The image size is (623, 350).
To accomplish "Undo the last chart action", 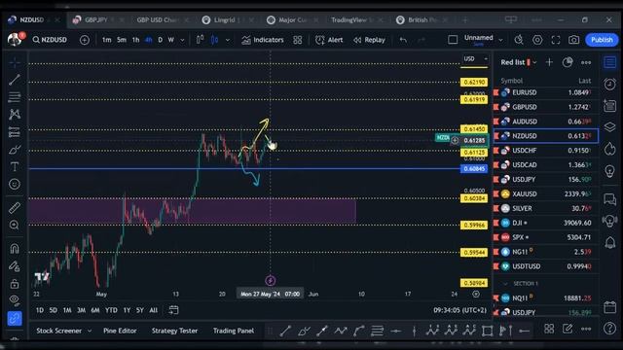I will pyautogui.click(x=403, y=40).
